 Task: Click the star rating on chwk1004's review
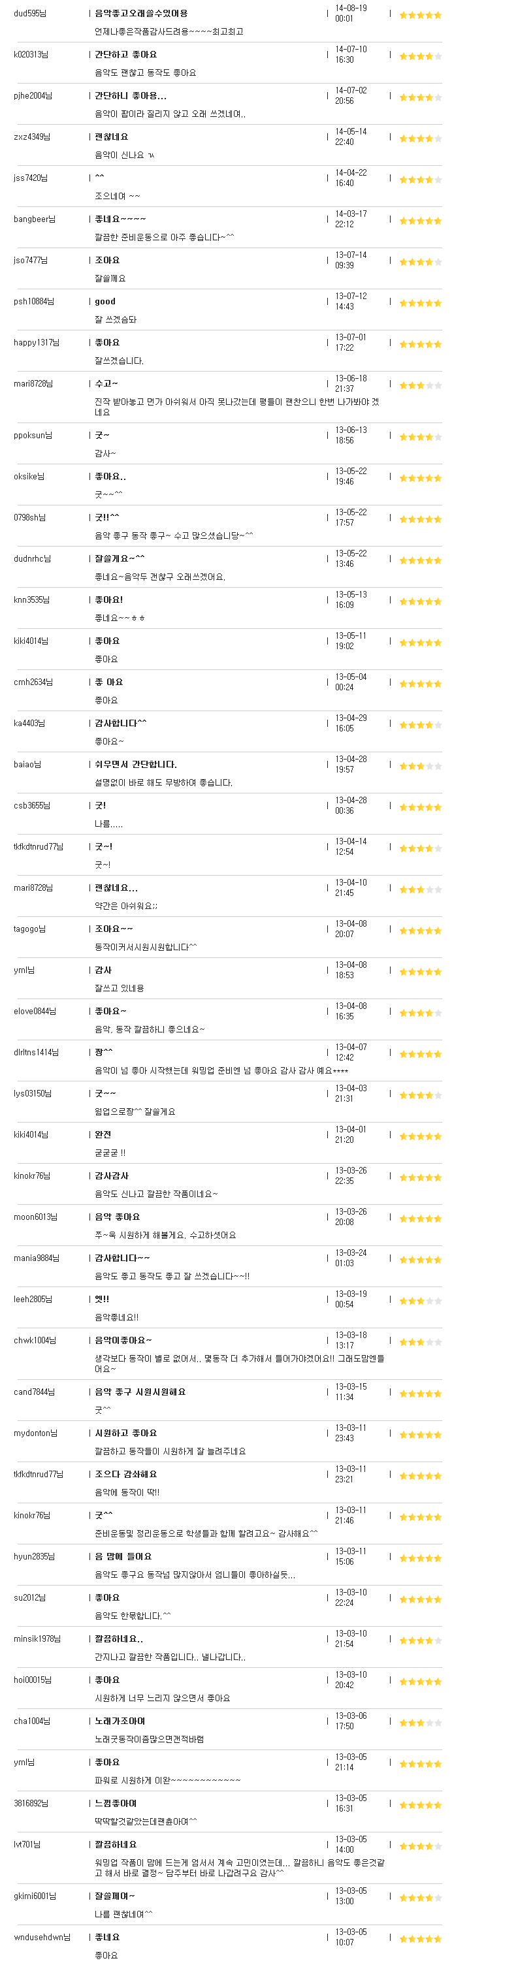click(x=420, y=1343)
